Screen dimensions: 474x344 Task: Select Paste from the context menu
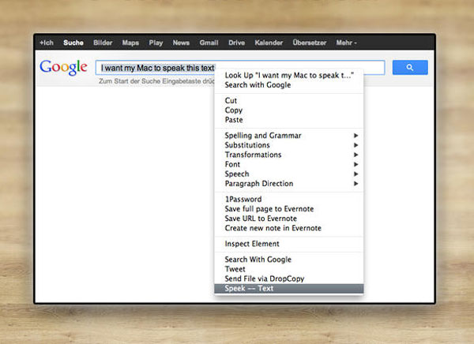(288, 120)
